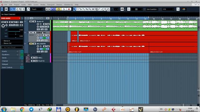The image size is (200, 112).
Task: Mute the Audio 01 track
Action: pos(31,21)
